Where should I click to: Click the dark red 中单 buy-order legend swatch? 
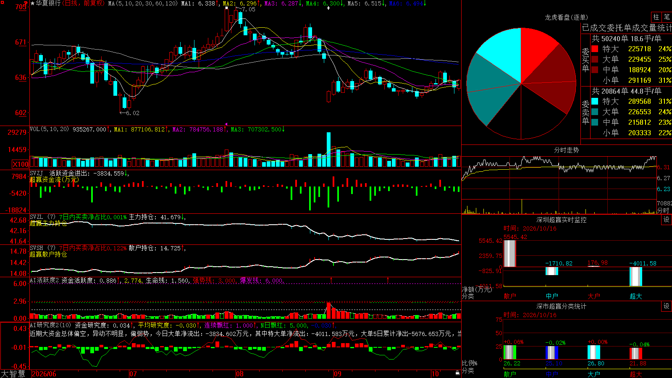click(595, 70)
